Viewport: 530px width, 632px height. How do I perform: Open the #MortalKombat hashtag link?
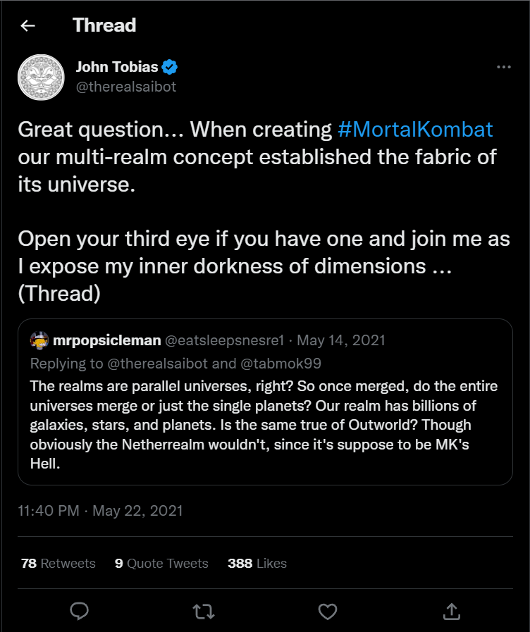coord(415,130)
